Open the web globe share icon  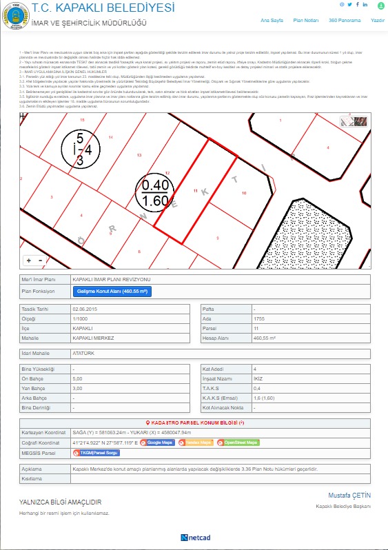click(342, 5)
